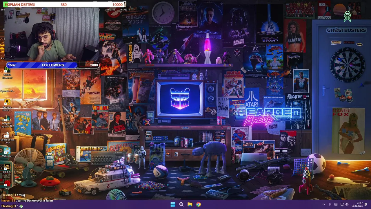371x209 pixels.
Task: Open the Goose Goose Duck shortcut
Action: (7, 138)
